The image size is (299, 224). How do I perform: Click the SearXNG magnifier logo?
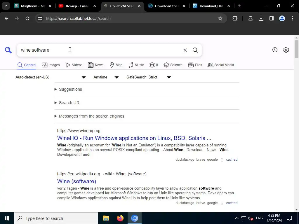pos(8,50)
